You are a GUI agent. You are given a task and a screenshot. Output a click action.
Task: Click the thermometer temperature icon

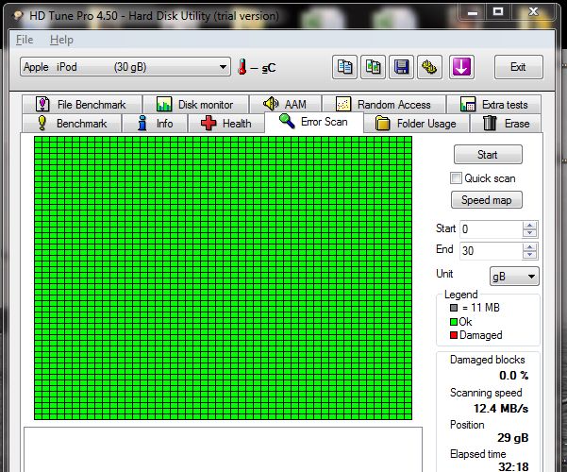click(x=242, y=67)
